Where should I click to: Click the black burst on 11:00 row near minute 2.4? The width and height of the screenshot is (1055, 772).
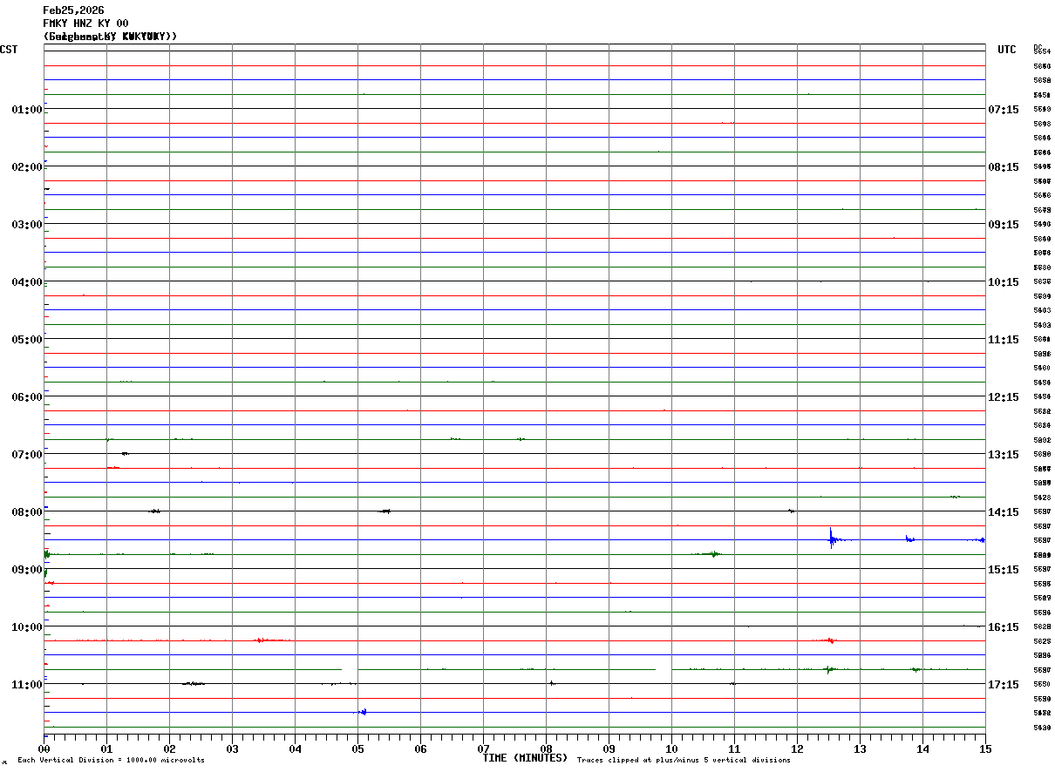(194, 683)
